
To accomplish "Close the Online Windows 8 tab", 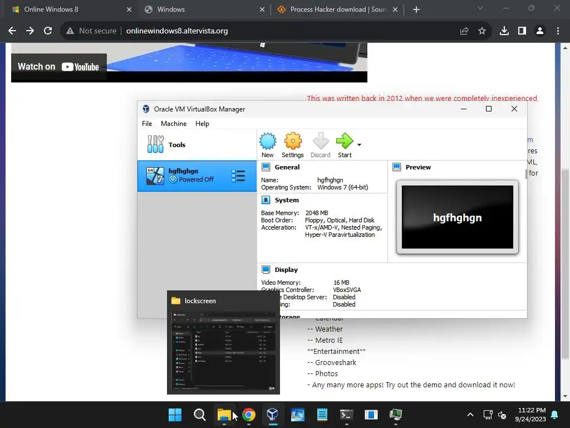I will (x=129, y=9).
